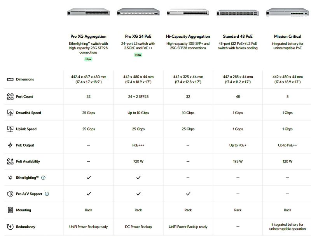The height and width of the screenshot is (237, 311).
Task: Open the Pro A/V Support info icon
Action: click(47, 194)
